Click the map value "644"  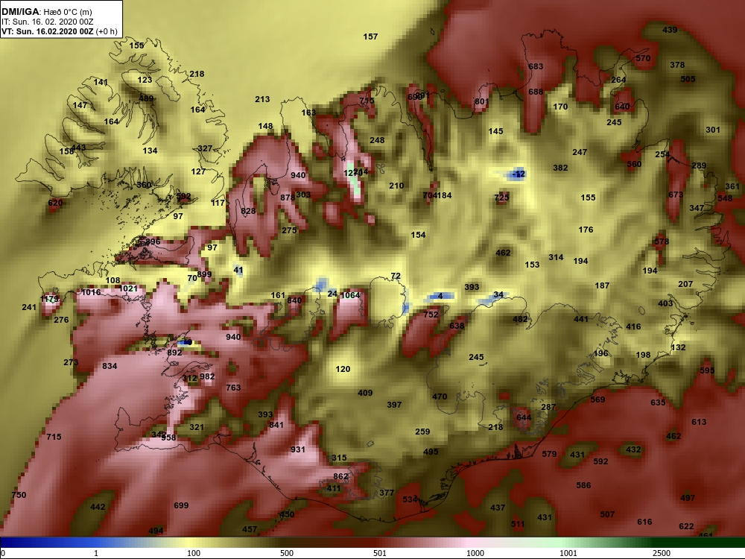click(524, 417)
